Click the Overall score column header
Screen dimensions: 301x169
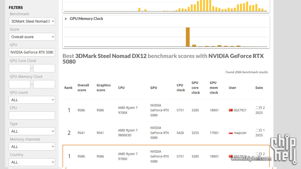(x=83, y=88)
